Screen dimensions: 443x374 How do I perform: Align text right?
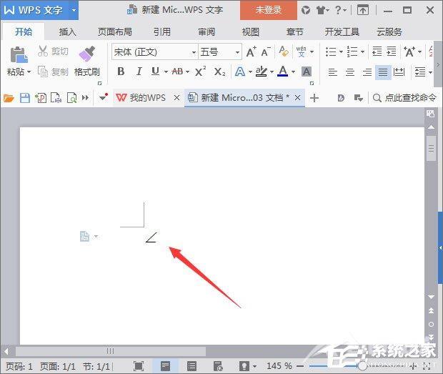point(367,73)
